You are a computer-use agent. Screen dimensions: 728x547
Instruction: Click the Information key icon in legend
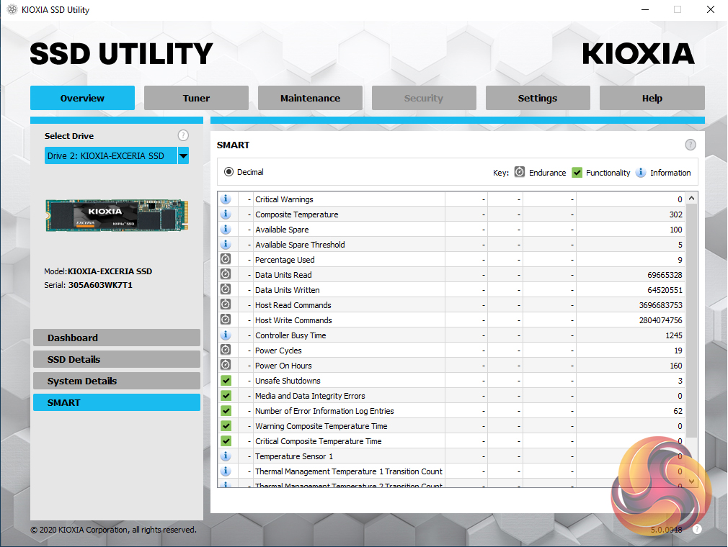coord(641,172)
